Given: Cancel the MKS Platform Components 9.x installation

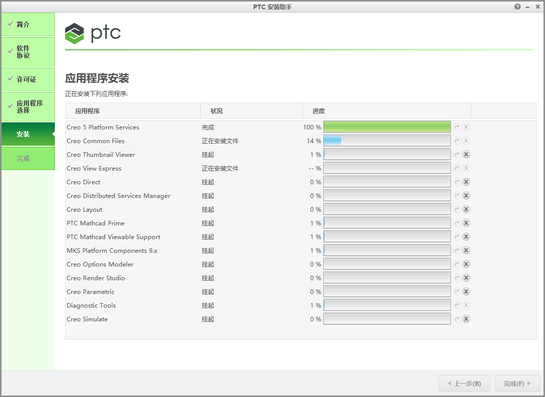Looking at the screenshot, I should 466,250.
